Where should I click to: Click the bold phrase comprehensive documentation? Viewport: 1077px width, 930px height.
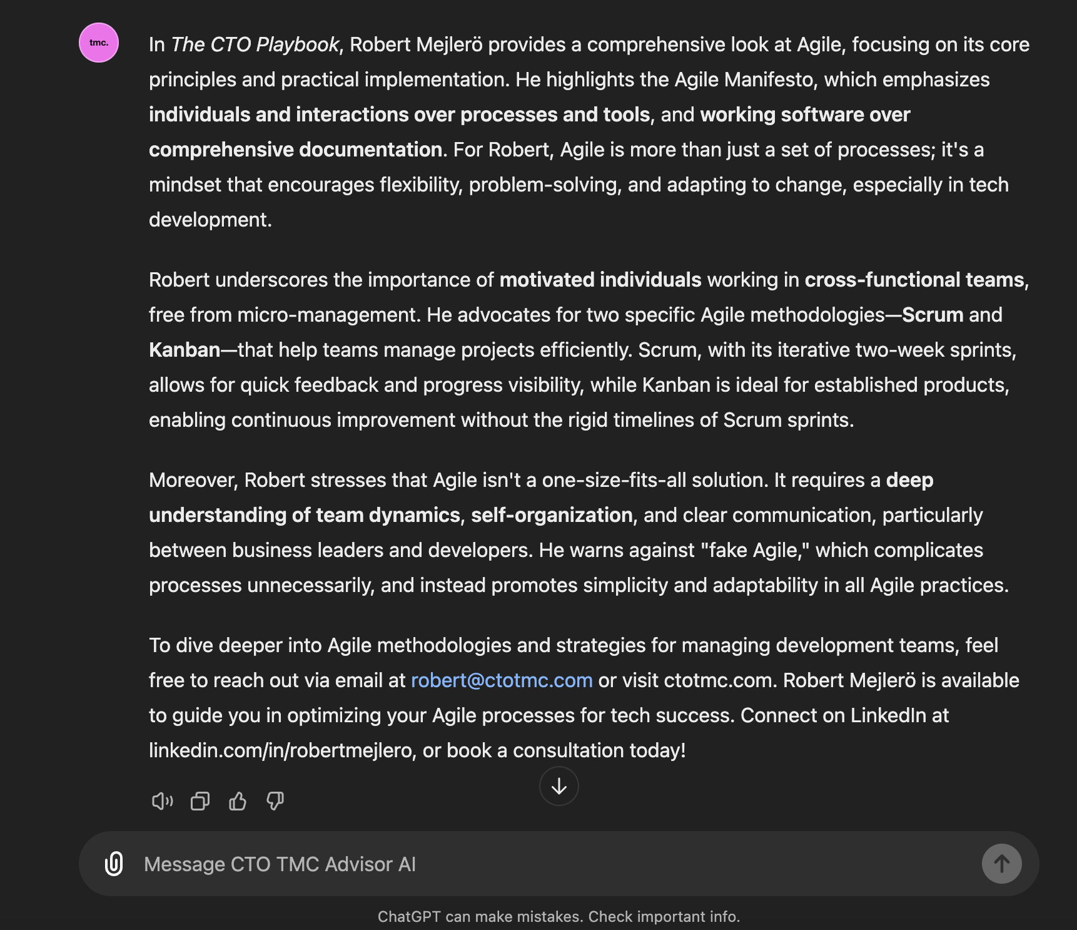[x=295, y=150]
